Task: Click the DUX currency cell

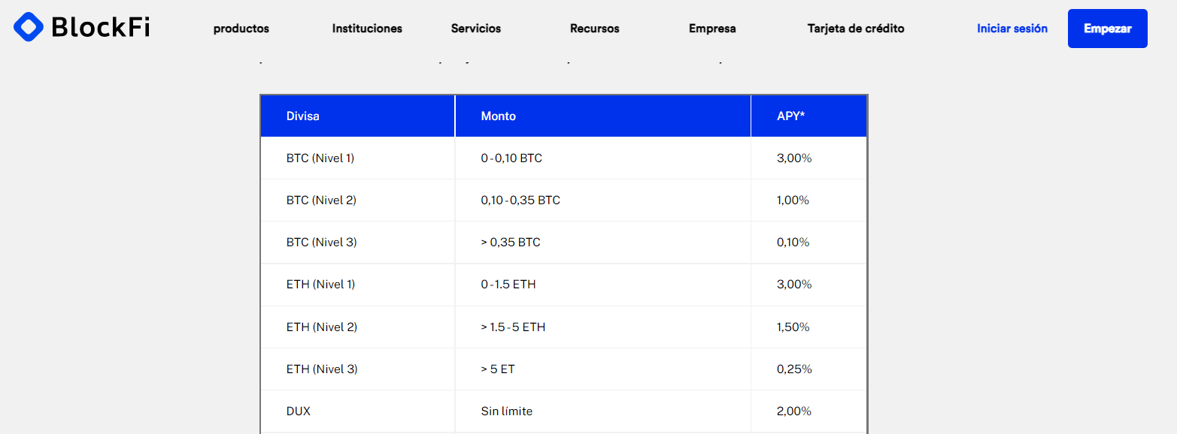Action: click(357, 411)
